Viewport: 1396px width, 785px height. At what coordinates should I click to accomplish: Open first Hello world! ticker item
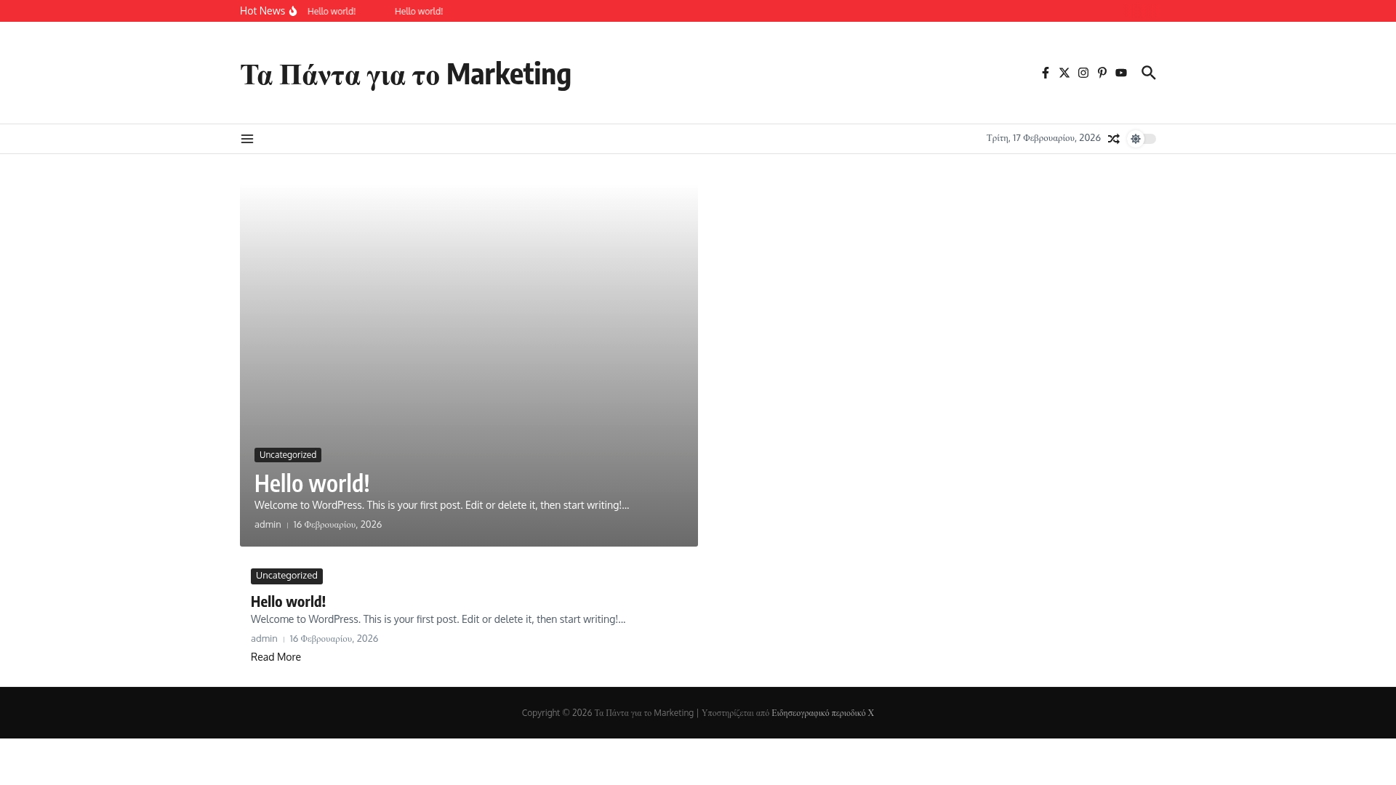point(332,12)
